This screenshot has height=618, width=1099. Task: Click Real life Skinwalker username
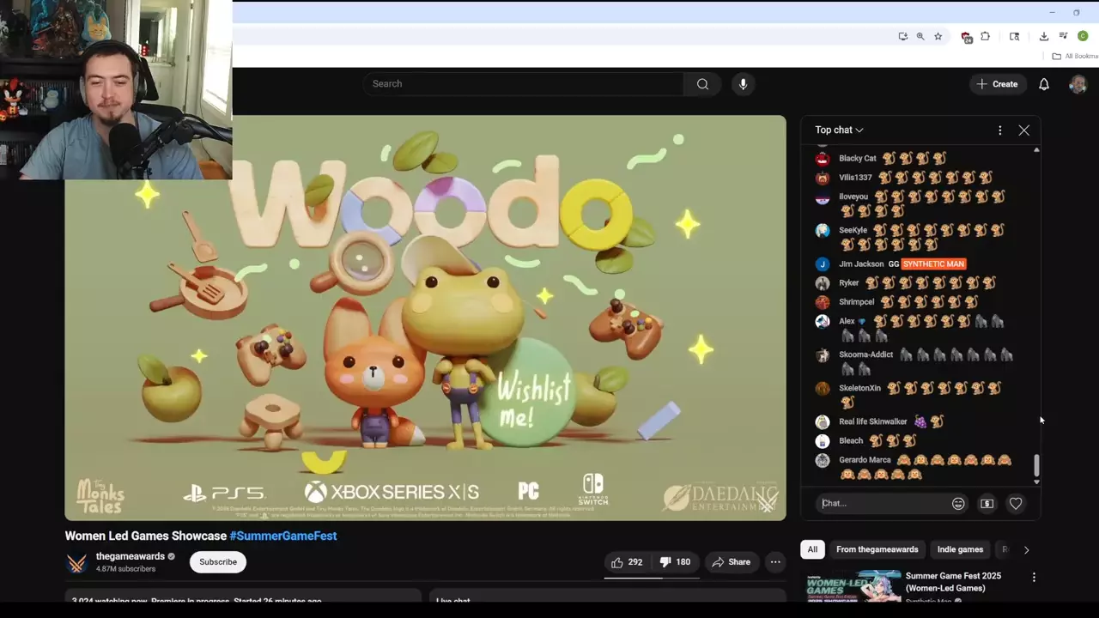point(872,421)
